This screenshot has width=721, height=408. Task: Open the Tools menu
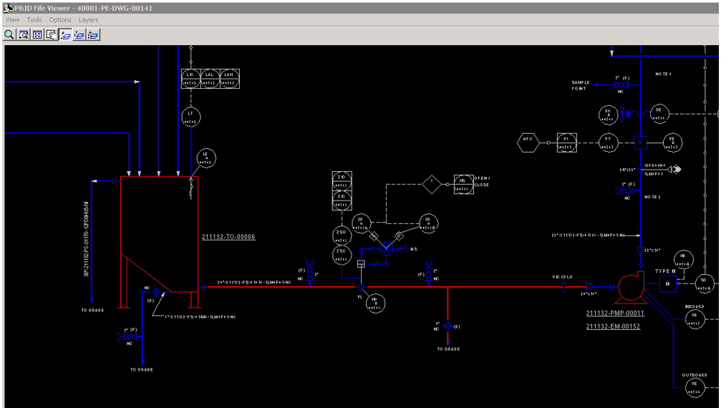34,20
